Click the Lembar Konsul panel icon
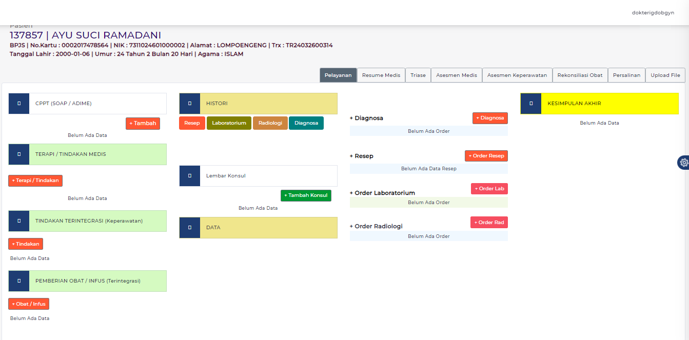The image size is (689, 340). [189, 175]
